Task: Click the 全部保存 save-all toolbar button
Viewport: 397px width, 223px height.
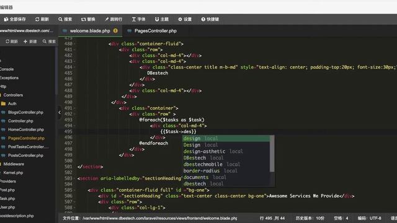Action: click(15, 19)
